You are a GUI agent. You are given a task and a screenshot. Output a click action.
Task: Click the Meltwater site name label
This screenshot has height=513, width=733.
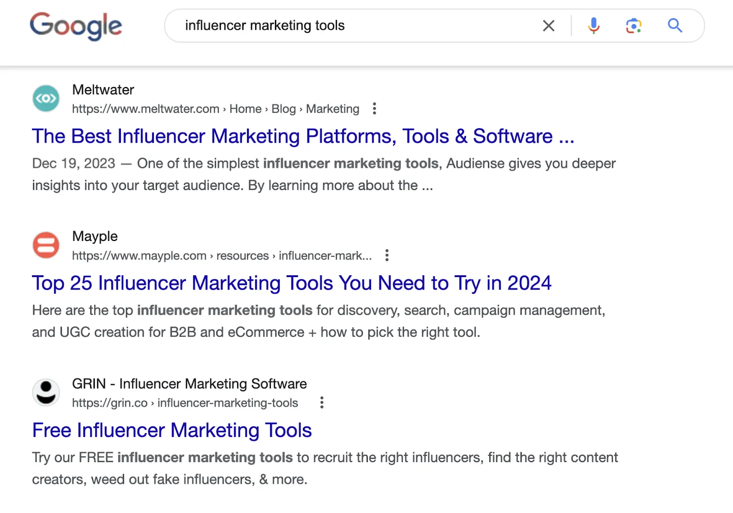[103, 90]
